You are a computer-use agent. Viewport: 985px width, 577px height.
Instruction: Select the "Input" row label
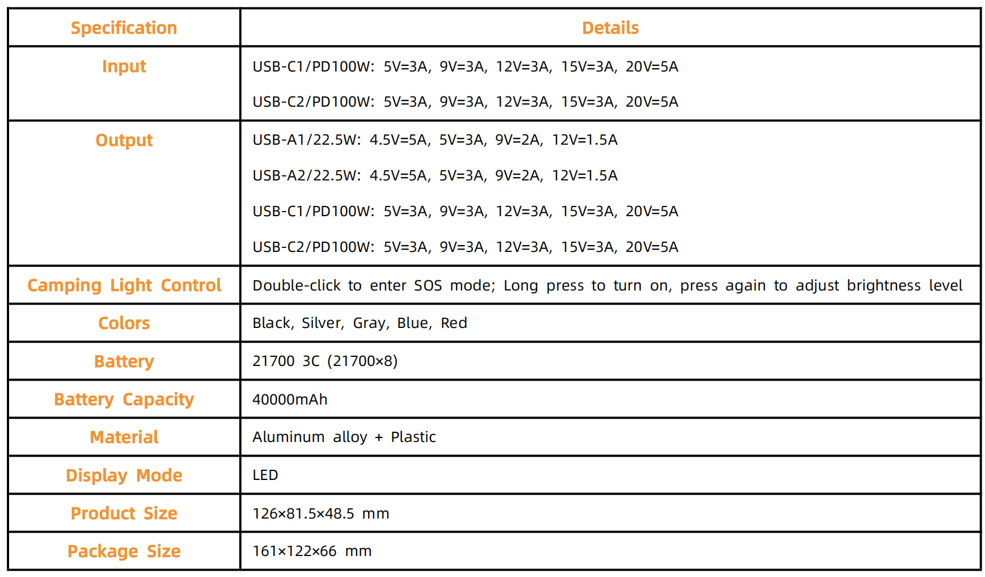[x=124, y=66]
